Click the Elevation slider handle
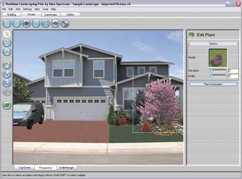 (x=212, y=71)
